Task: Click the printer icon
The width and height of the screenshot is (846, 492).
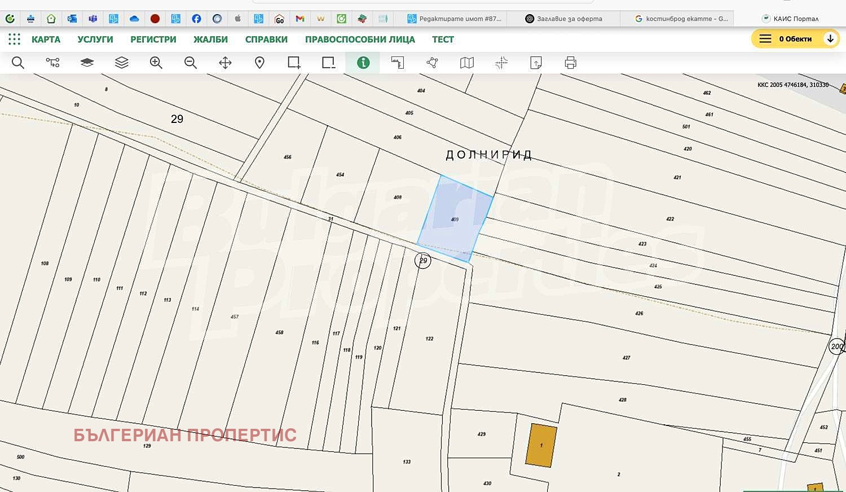Action: pos(570,63)
